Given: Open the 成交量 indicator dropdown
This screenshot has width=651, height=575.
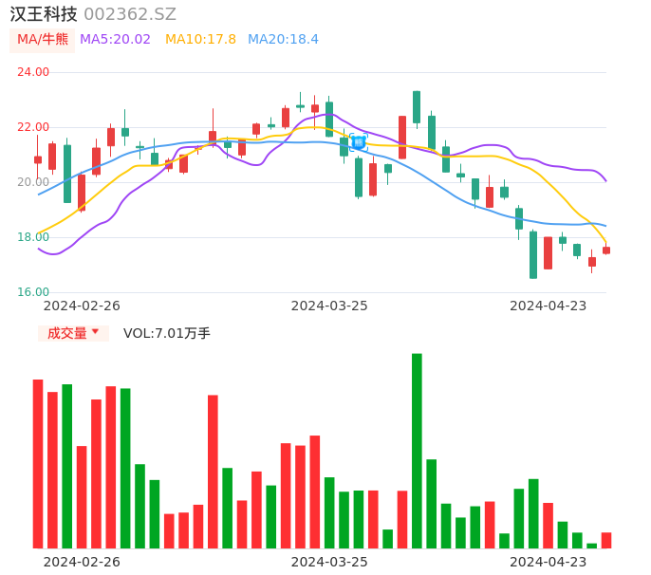Looking at the screenshot, I should coord(73,333).
